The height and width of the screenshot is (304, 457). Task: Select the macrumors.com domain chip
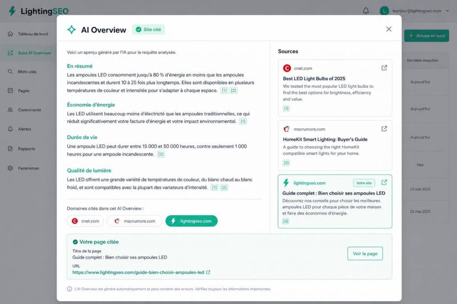[x=134, y=221]
